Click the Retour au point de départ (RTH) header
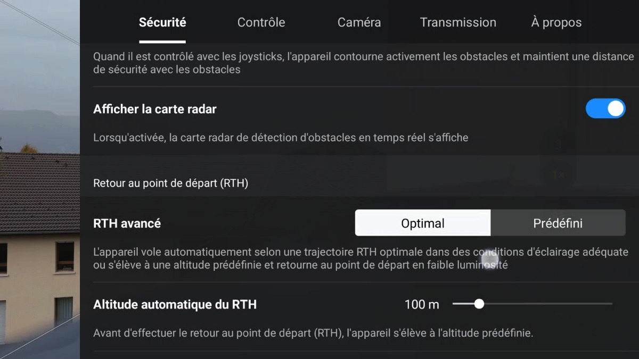 (170, 183)
